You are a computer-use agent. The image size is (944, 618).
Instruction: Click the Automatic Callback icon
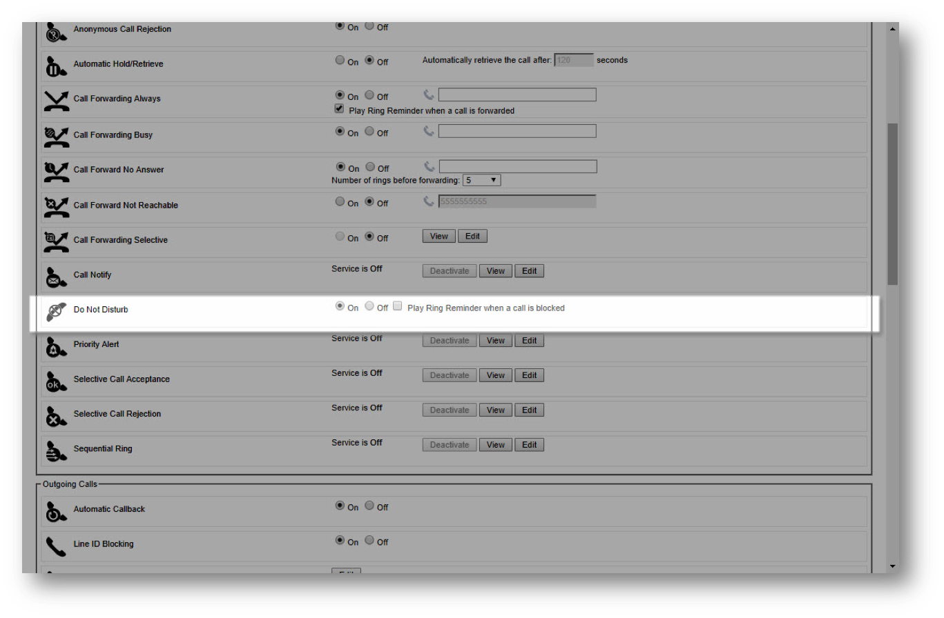tap(56, 510)
